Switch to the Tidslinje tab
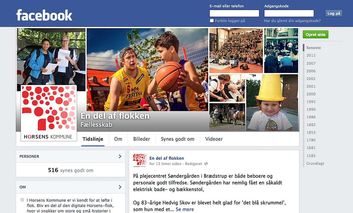353x213 pixels. tap(93, 139)
